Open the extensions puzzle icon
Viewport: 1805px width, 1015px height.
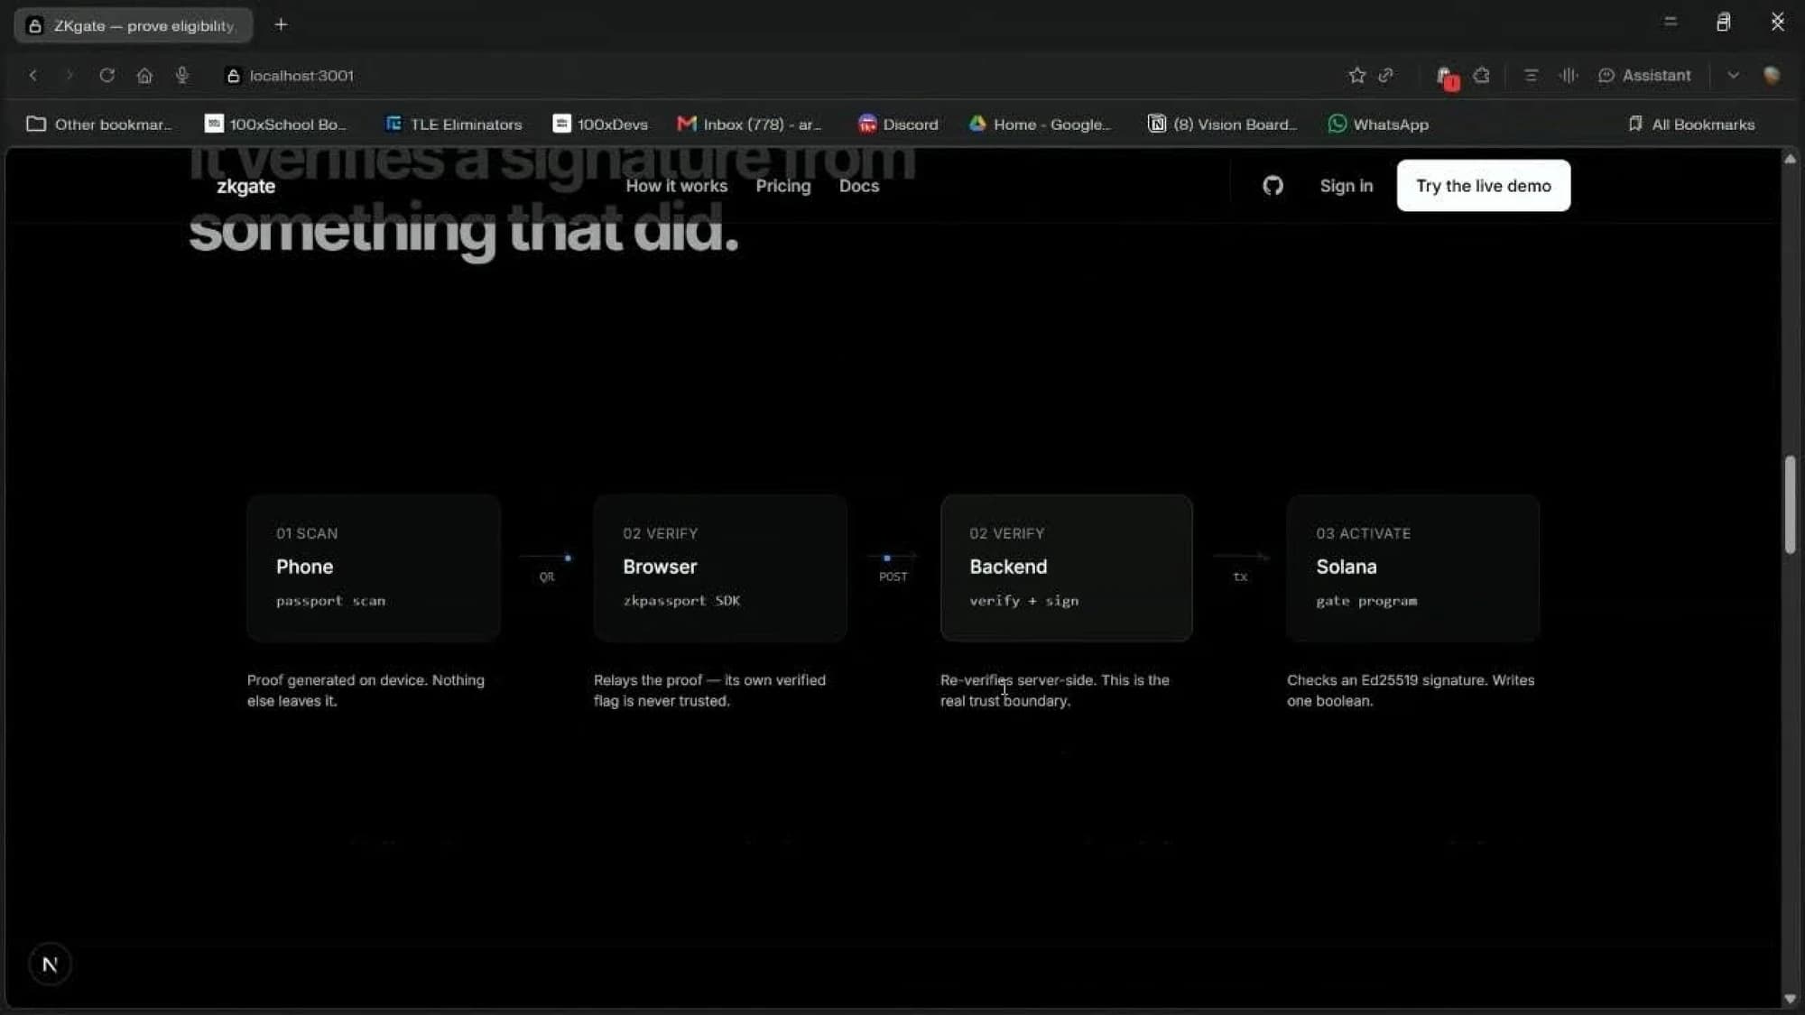[1481, 76]
